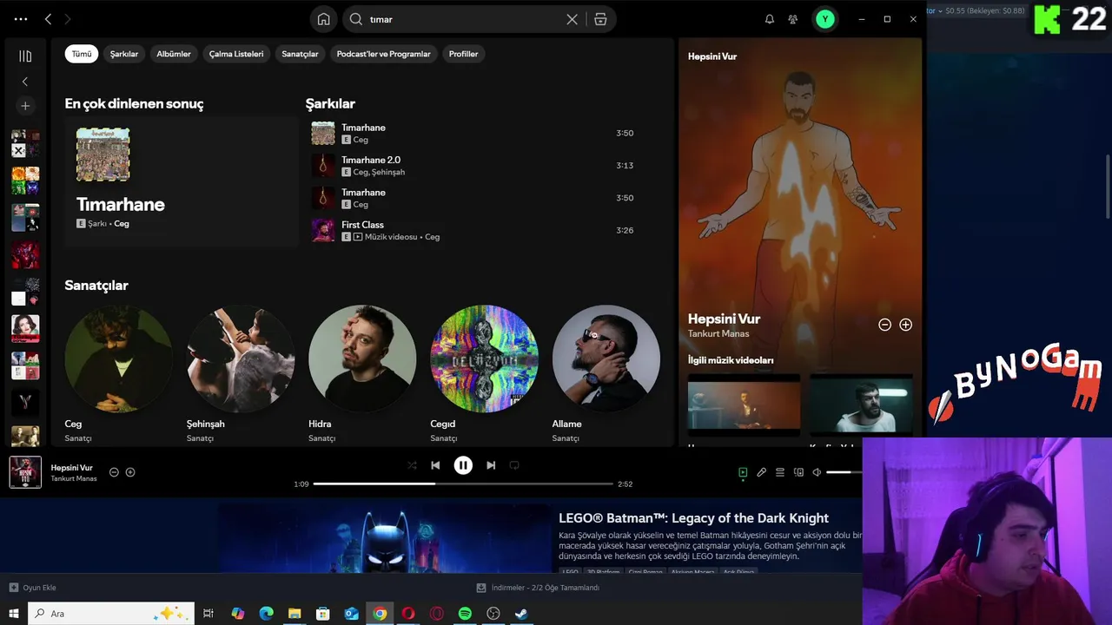Seek on the song progress bar
Image resolution: width=1112 pixels, height=625 pixels.
pyautogui.click(x=463, y=484)
